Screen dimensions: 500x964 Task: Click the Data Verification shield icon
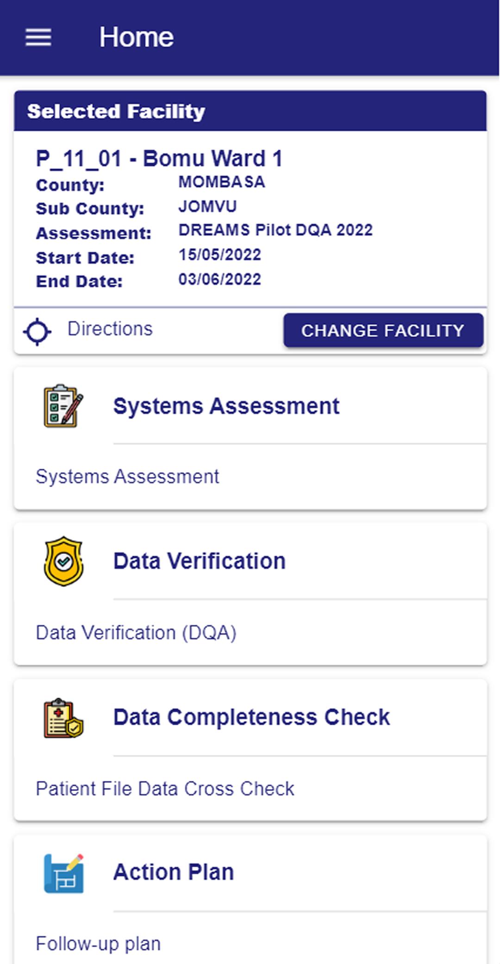pos(63,561)
